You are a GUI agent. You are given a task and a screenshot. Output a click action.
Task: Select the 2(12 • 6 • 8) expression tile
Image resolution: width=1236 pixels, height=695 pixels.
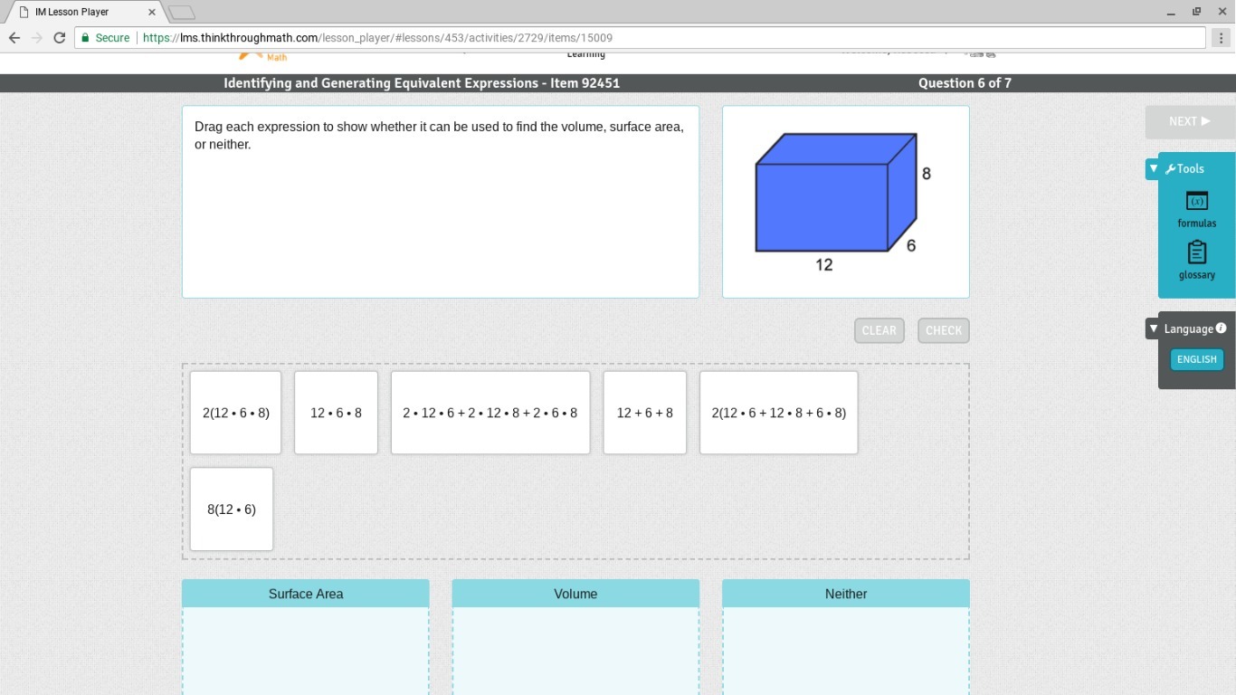(236, 413)
